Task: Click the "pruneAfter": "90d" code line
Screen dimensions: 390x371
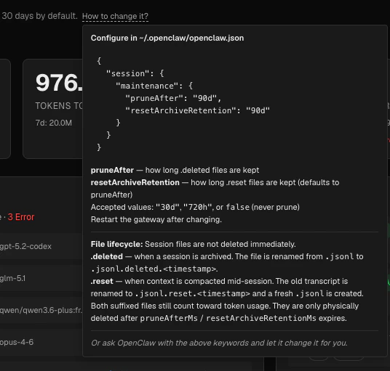Action: (x=173, y=98)
